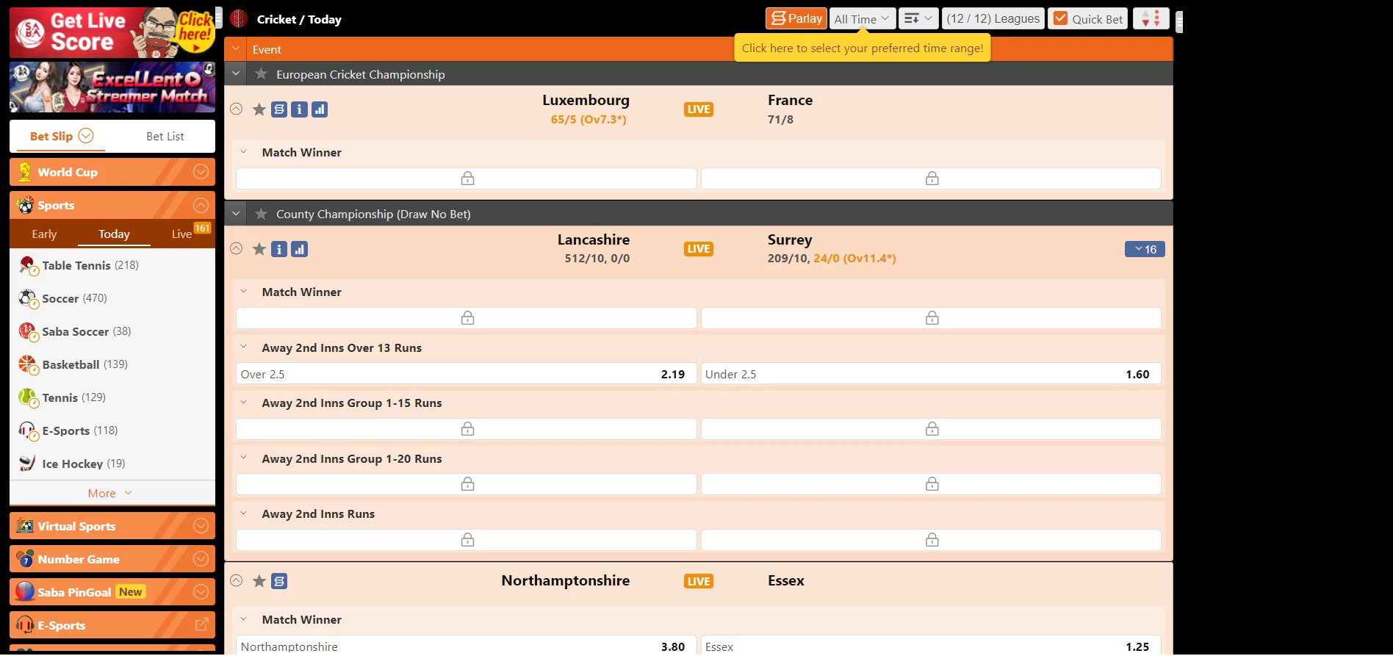
Task: Collapse Away 2nd Inns Runs market
Action: (243, 513)
